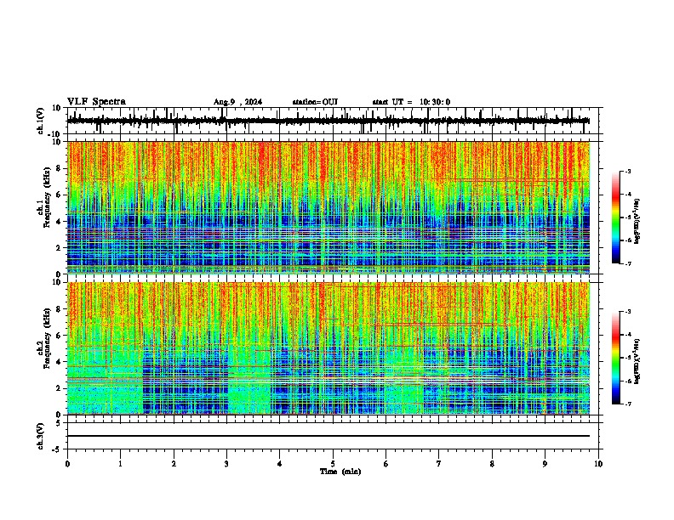Click the "station=OUI" header label
Screen dimensions: 674x520
pyautogui.click(x=315, y=102)
